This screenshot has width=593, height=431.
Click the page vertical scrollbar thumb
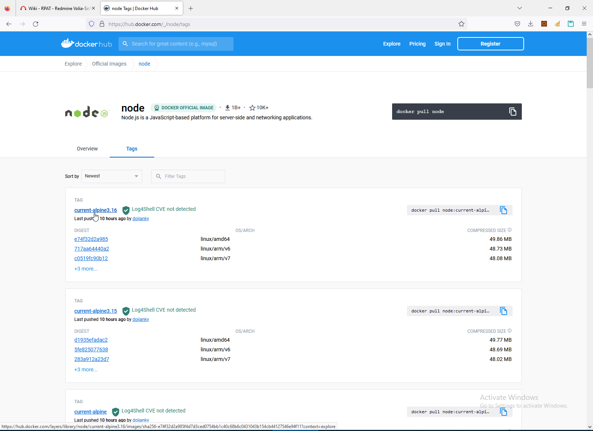tap(590, 62)
